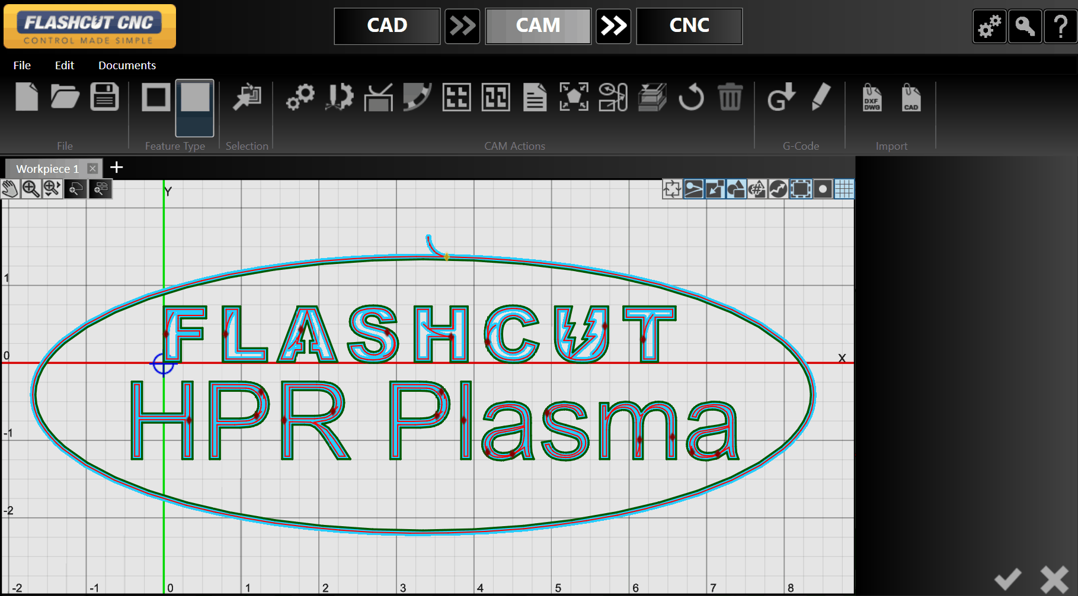Screen dimensions: 1078x596
Task: Open the Documents menu
Action: pos(127,65)
